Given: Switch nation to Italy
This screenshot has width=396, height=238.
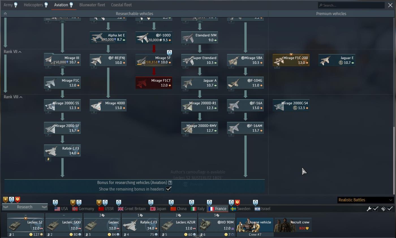Looking at the screenshot, I should point(197,209).
